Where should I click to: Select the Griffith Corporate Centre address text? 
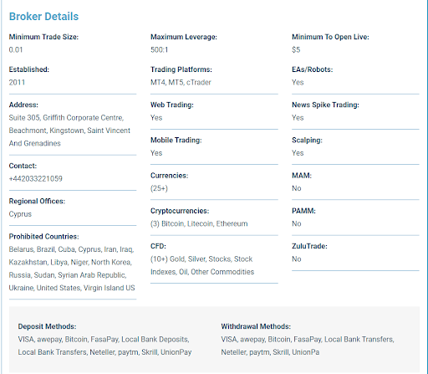point(69,131)
